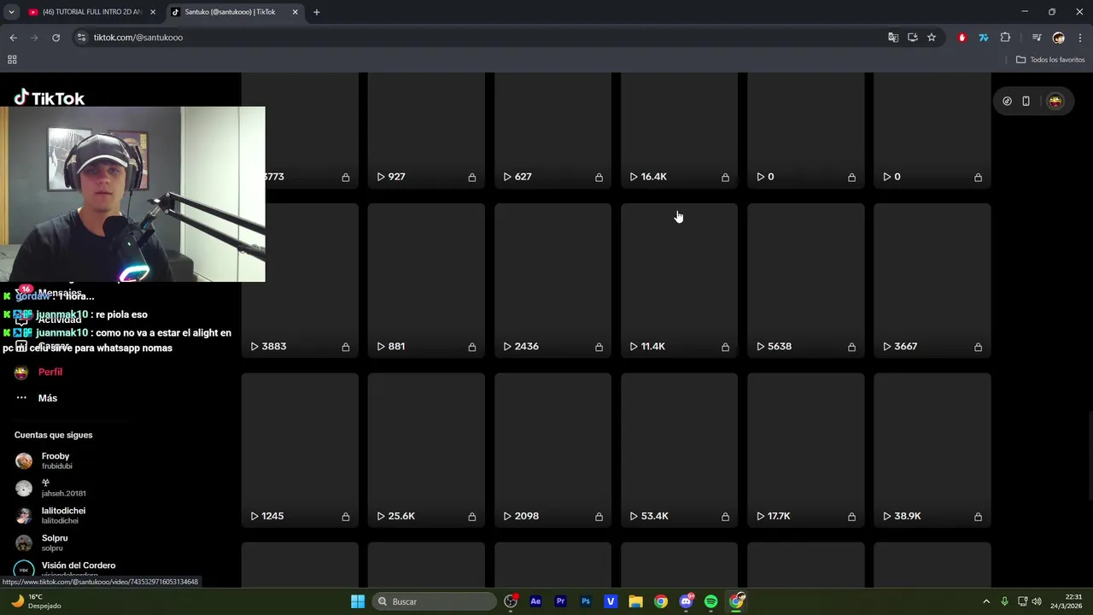The image size is (1093, 615).
Task: Open the red hand ad blocker extension
Action: 962,38
